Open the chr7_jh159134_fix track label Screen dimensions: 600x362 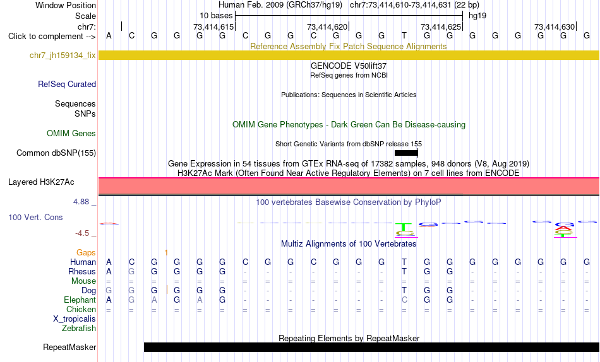[63, 55]
